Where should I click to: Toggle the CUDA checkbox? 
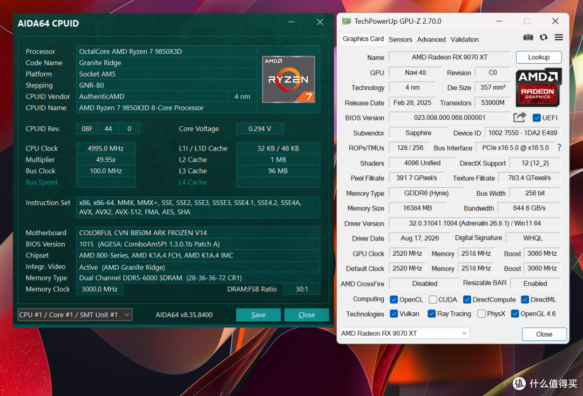pyautogui.click(x=433, y=299)
